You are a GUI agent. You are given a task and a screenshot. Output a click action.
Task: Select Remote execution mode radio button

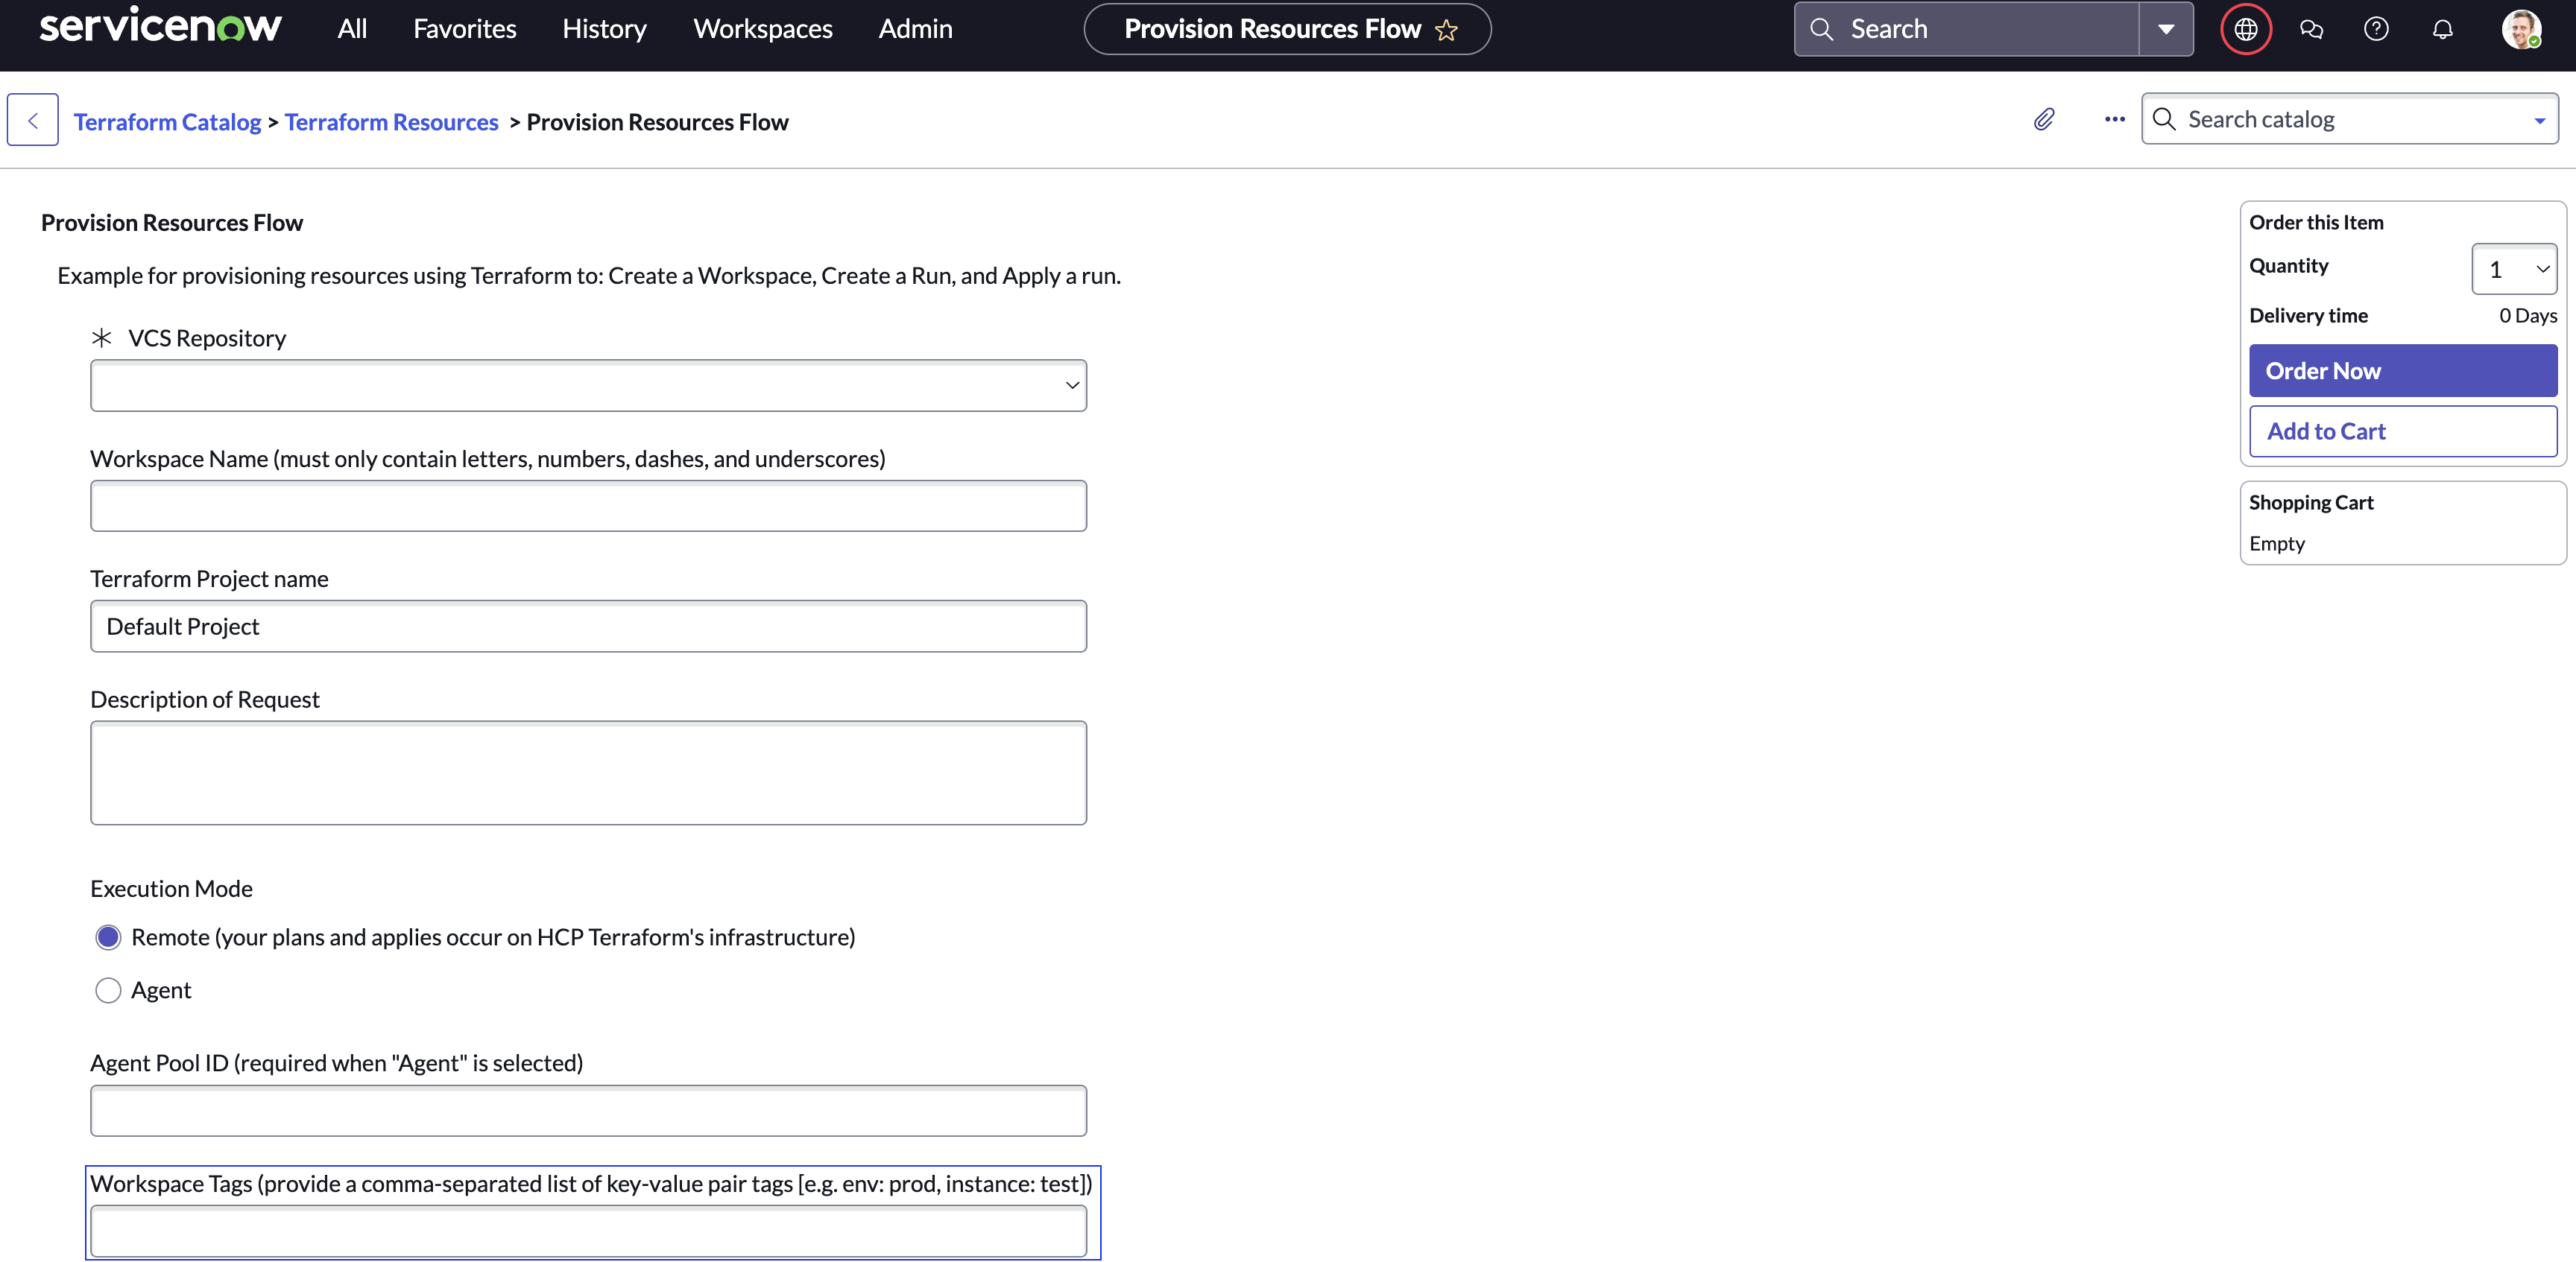coord(108,937)
